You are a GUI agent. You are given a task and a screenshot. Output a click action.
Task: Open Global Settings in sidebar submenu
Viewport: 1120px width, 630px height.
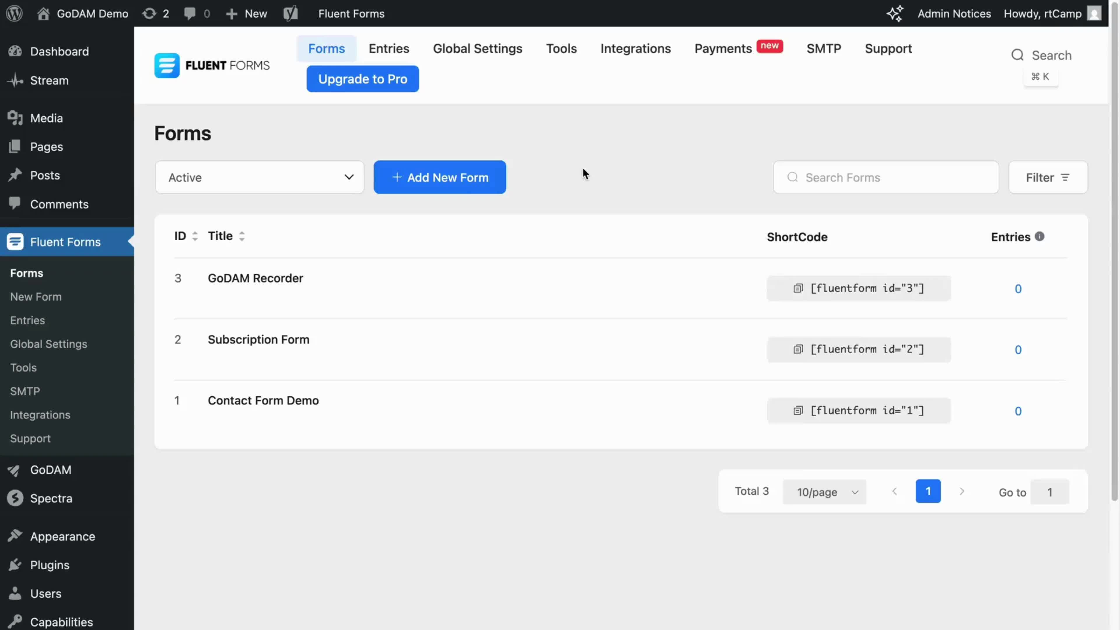[49, 344]
